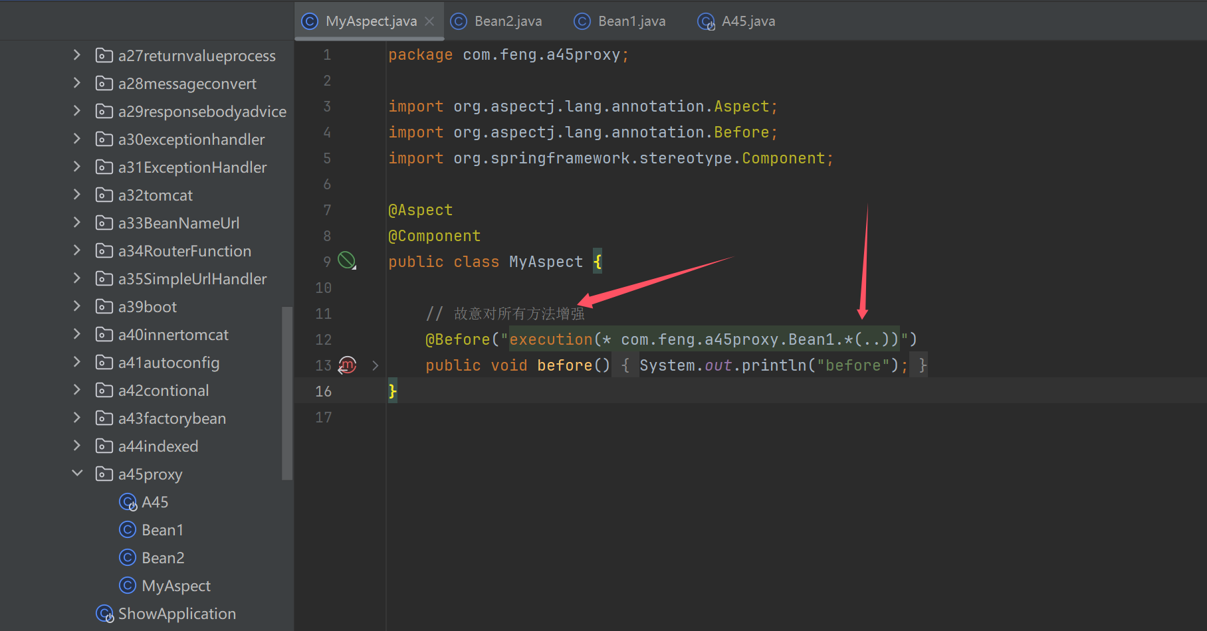Screen dimensions: 1207x631
Task: Click the a27returnvalueprocess package folder icon
Action: click(104, 55)
